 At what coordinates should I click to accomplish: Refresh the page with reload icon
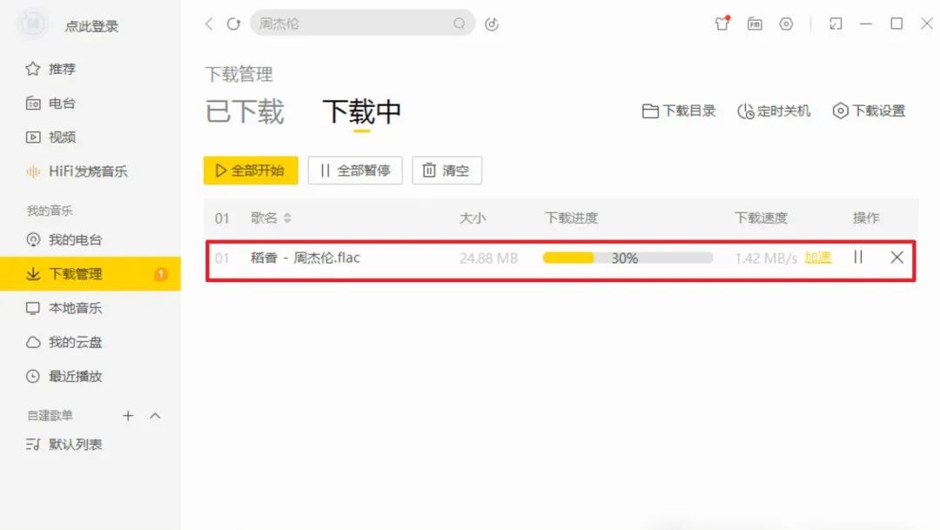[x=233, y=24]
